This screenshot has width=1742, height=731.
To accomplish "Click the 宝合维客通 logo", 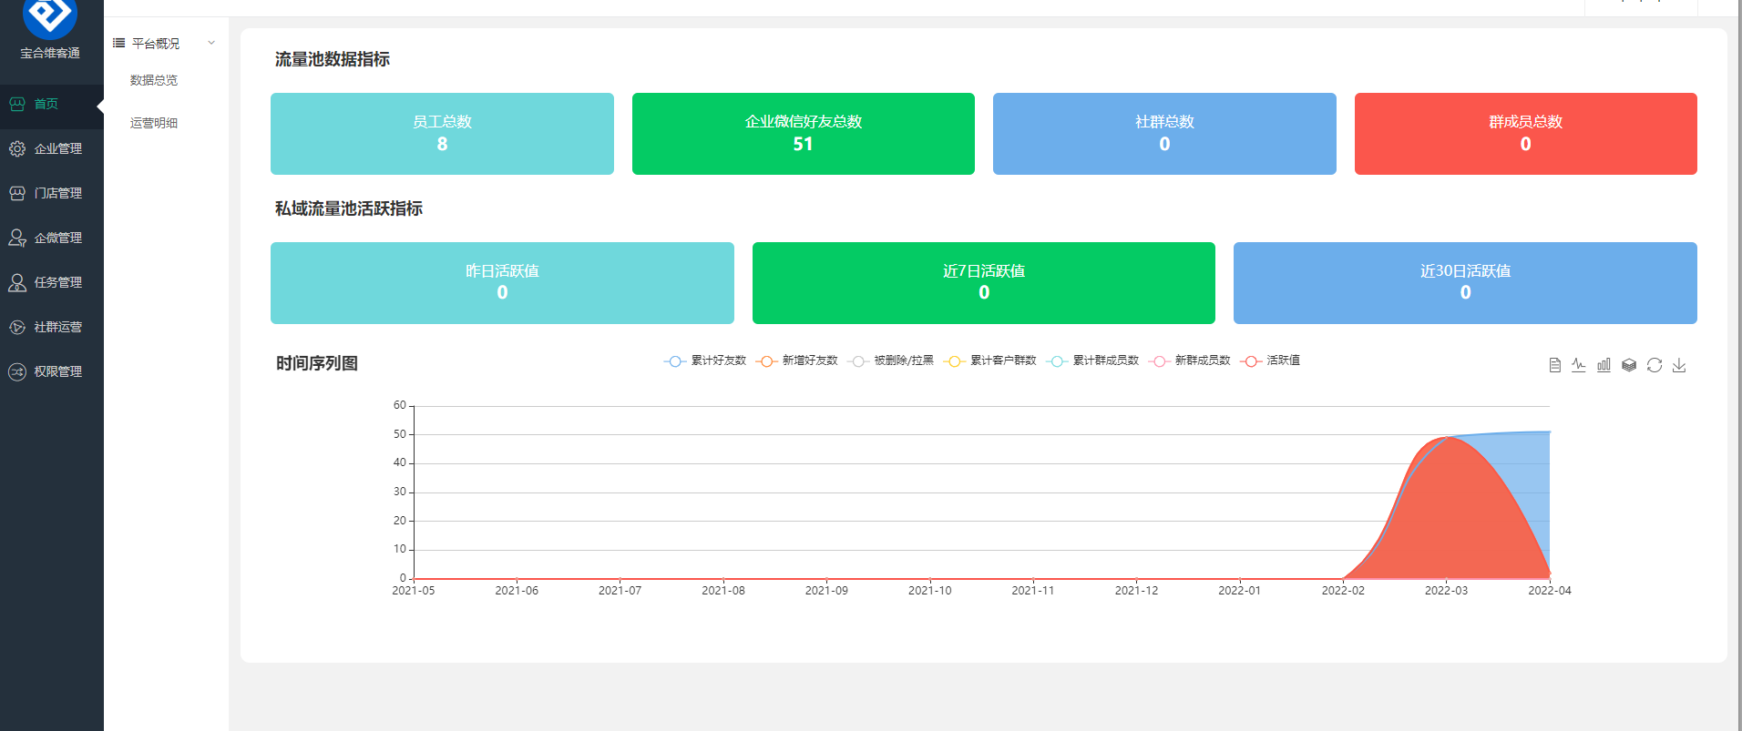I will point(50,18).
